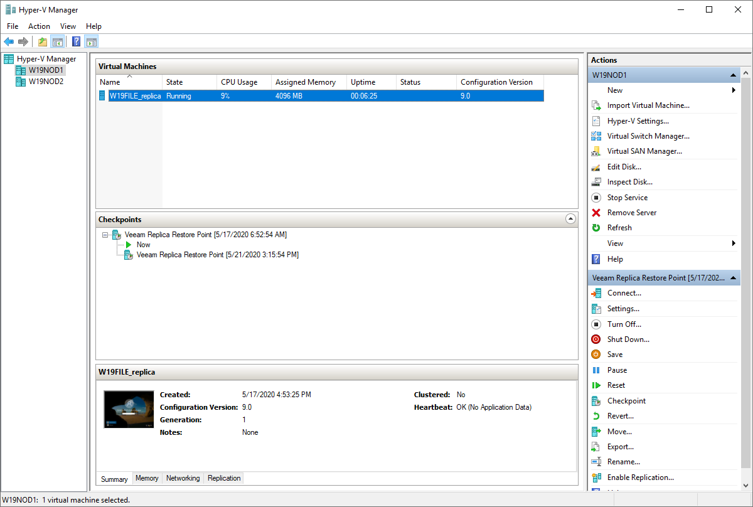This screenshot has height=507, width=753.
Task: Click the Turn Off icon
Action: [x=596, y=324]
